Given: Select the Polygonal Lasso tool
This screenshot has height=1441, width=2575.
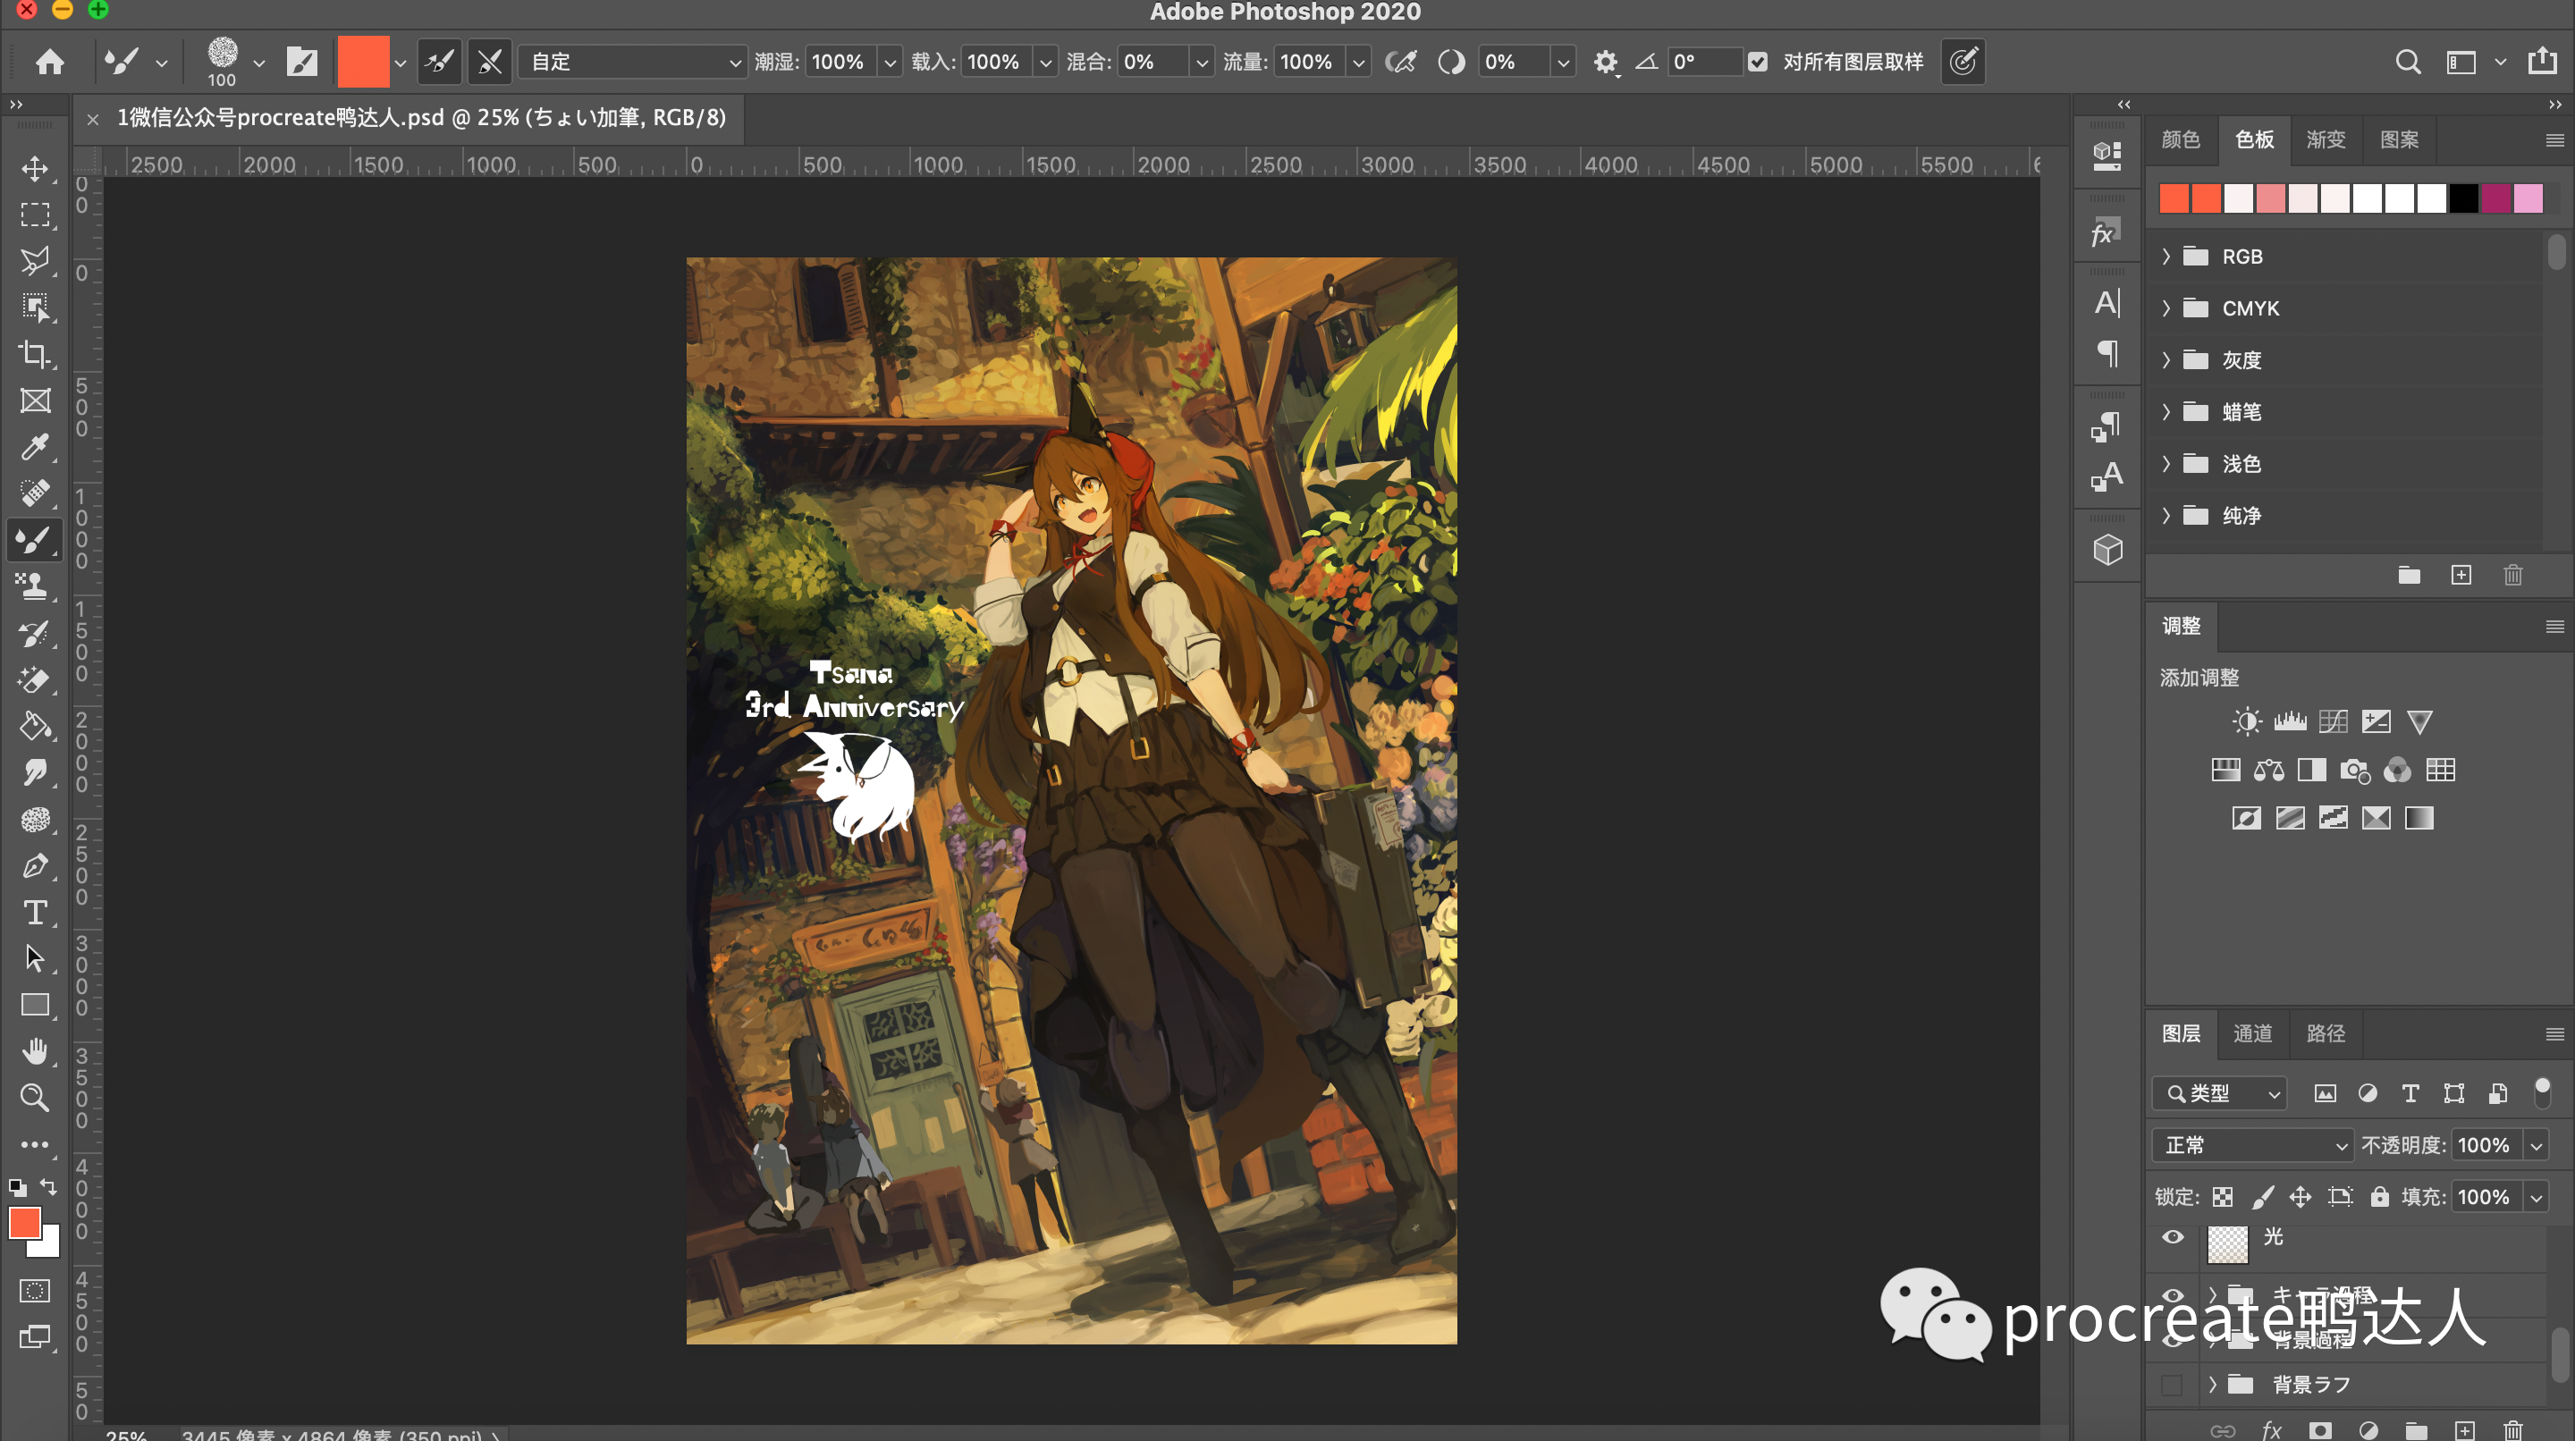Looking at the screenshot, I should pyautogui.click(x=35, y=261).
